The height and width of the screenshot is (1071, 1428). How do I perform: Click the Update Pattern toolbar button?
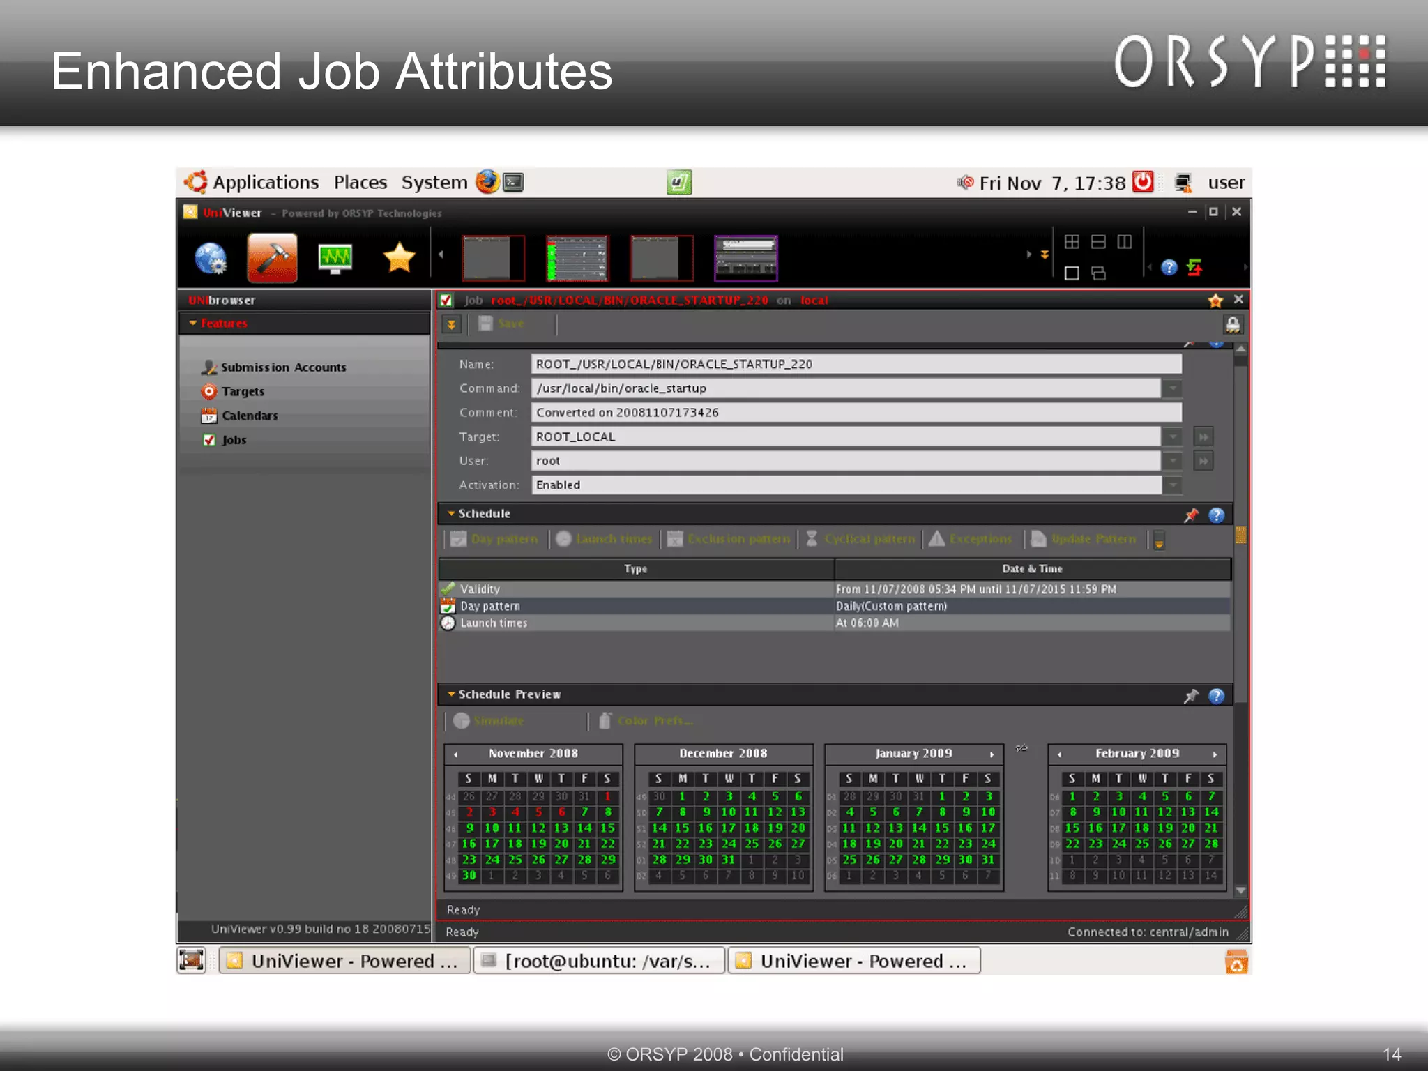pos(1084,539)
